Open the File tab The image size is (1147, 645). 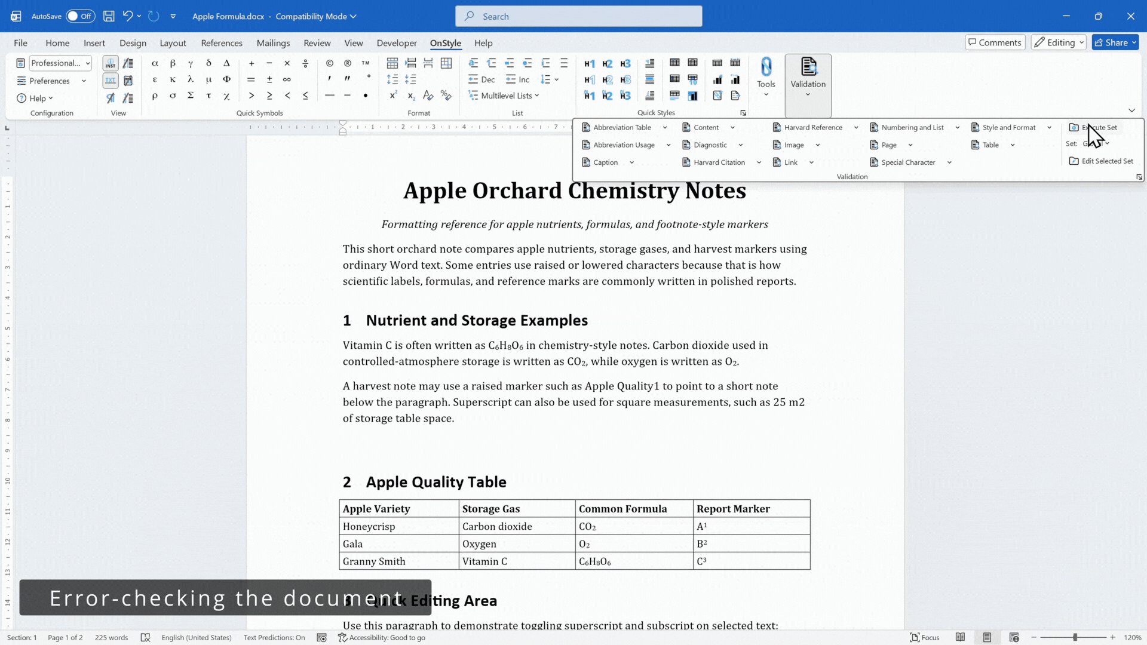pos(20,43)
